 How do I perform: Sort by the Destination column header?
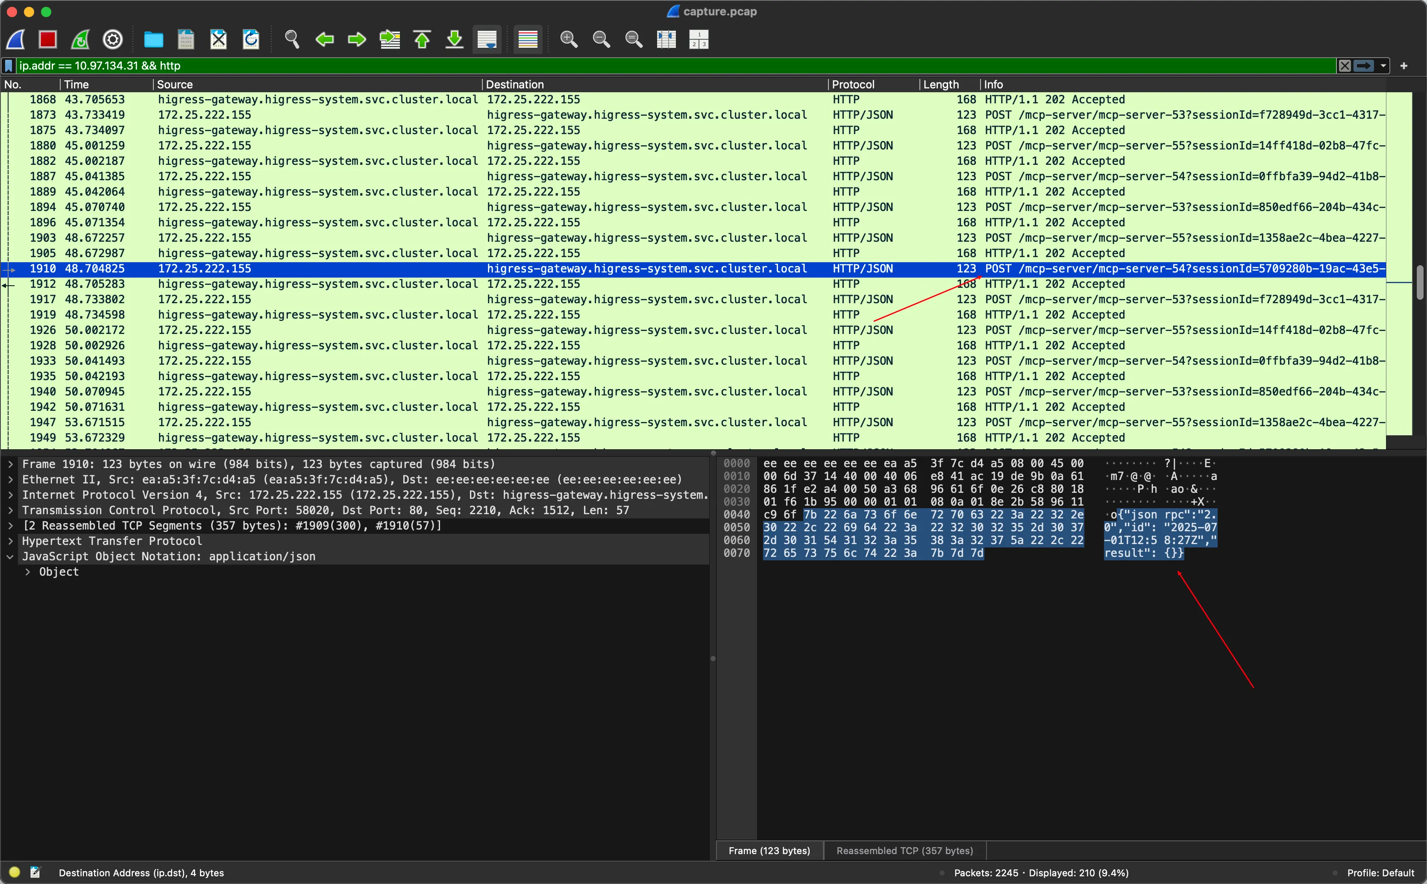655,84
